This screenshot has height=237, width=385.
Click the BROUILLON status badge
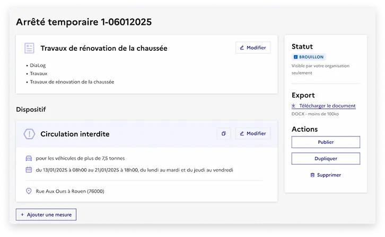coord(309,57)
